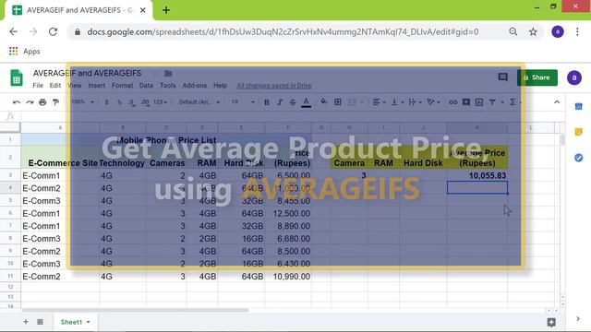Open the fill color picker
591x332 pixels.
click(324, 101)
